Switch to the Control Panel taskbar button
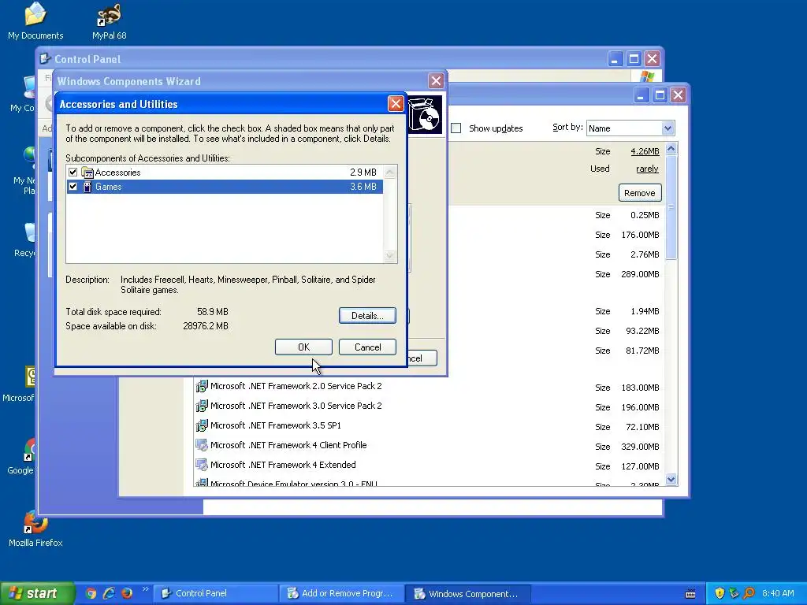The image size is (807, 605). tap(216, 593)
